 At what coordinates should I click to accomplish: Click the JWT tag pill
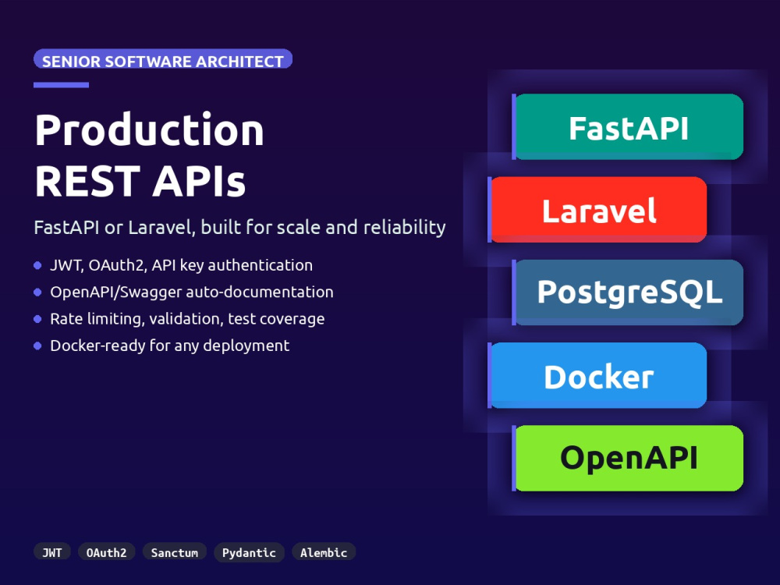[x=52, y=552]
